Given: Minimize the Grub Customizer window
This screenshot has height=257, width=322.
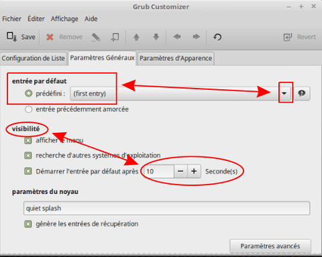Looking at the screenshot, I should [x=288, y=7].
